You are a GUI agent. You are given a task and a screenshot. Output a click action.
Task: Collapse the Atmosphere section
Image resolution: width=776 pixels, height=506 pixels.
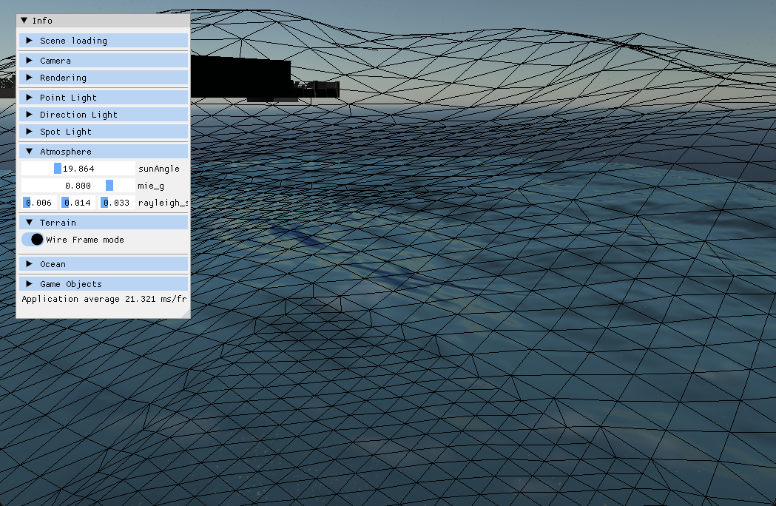point(104,152)
